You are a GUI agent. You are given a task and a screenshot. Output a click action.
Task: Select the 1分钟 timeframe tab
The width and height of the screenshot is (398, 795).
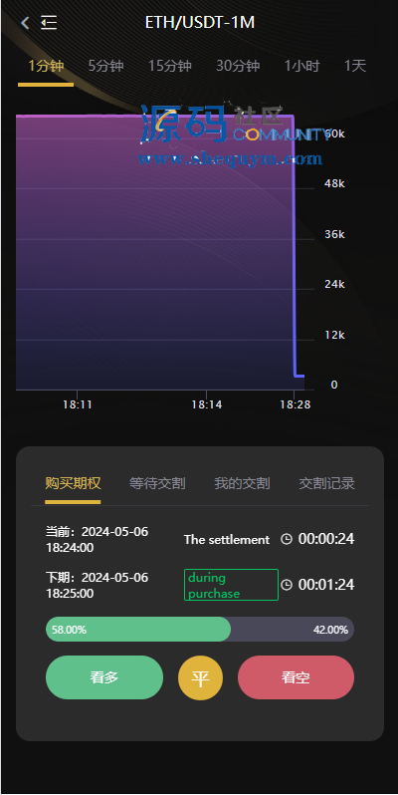[x=46, y=66]
